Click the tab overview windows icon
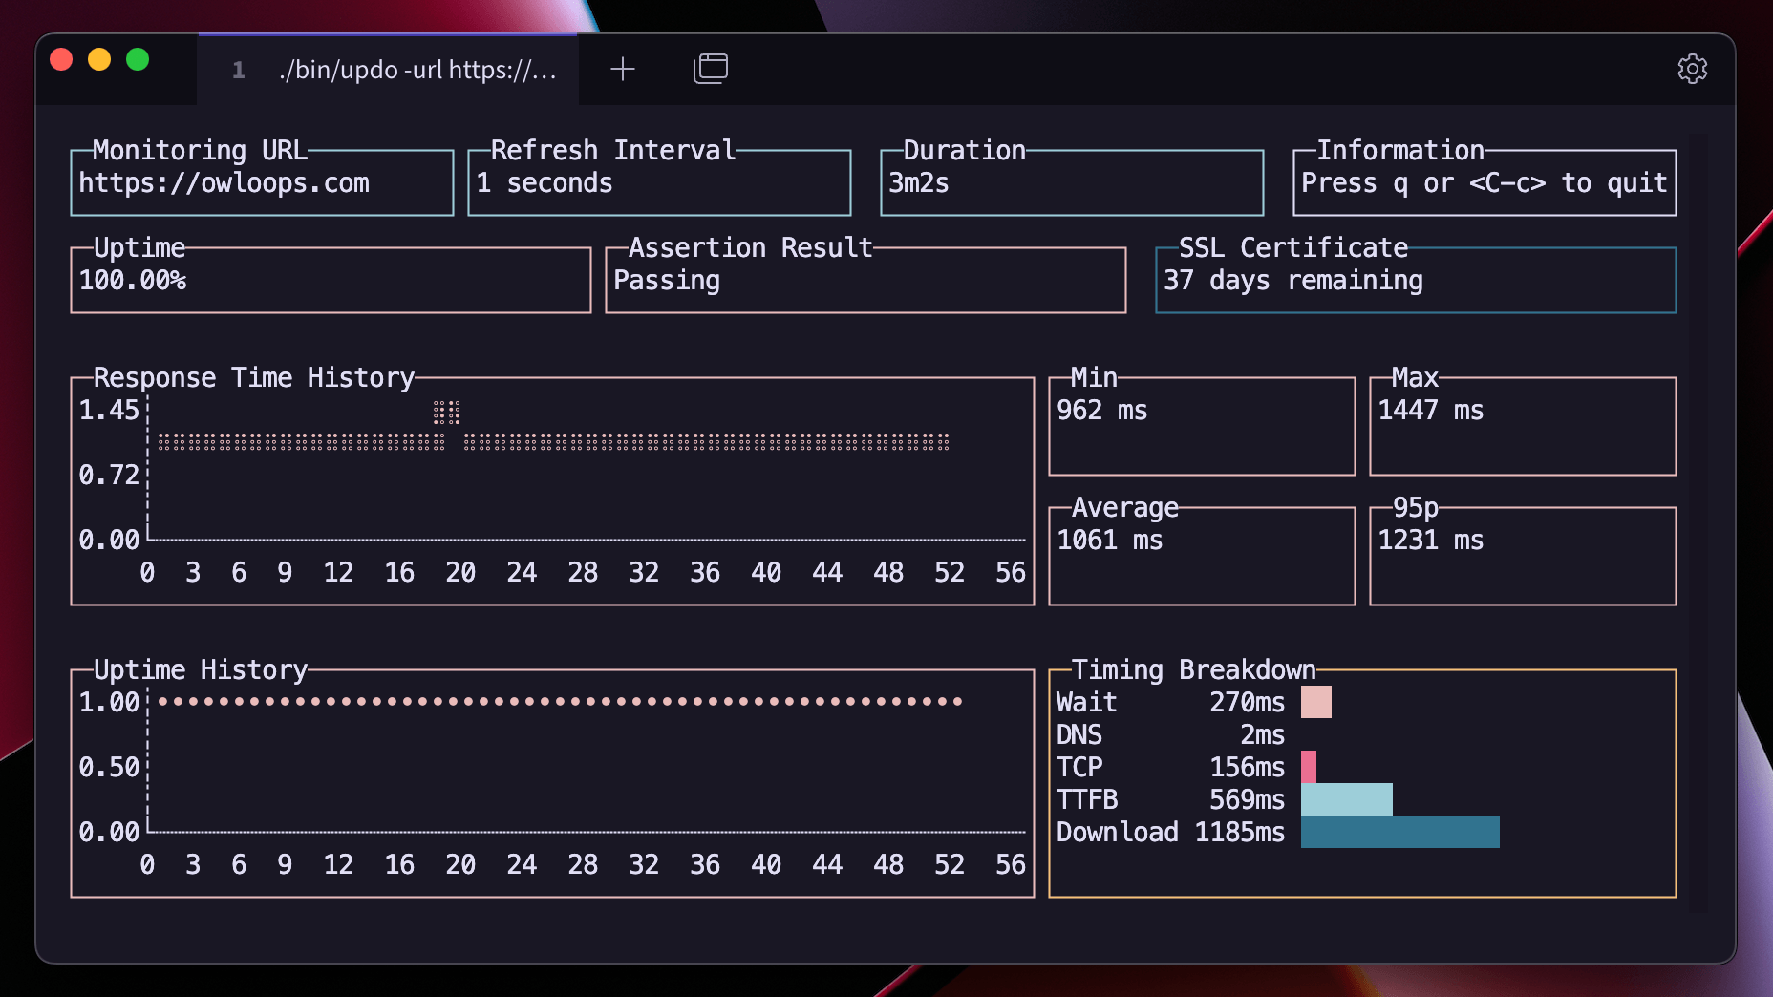 (x=710, y=69)
